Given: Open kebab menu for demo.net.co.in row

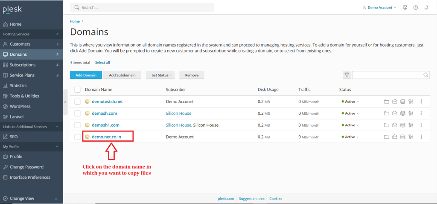Looking at the screenshot, I should [x=421, y=137].
